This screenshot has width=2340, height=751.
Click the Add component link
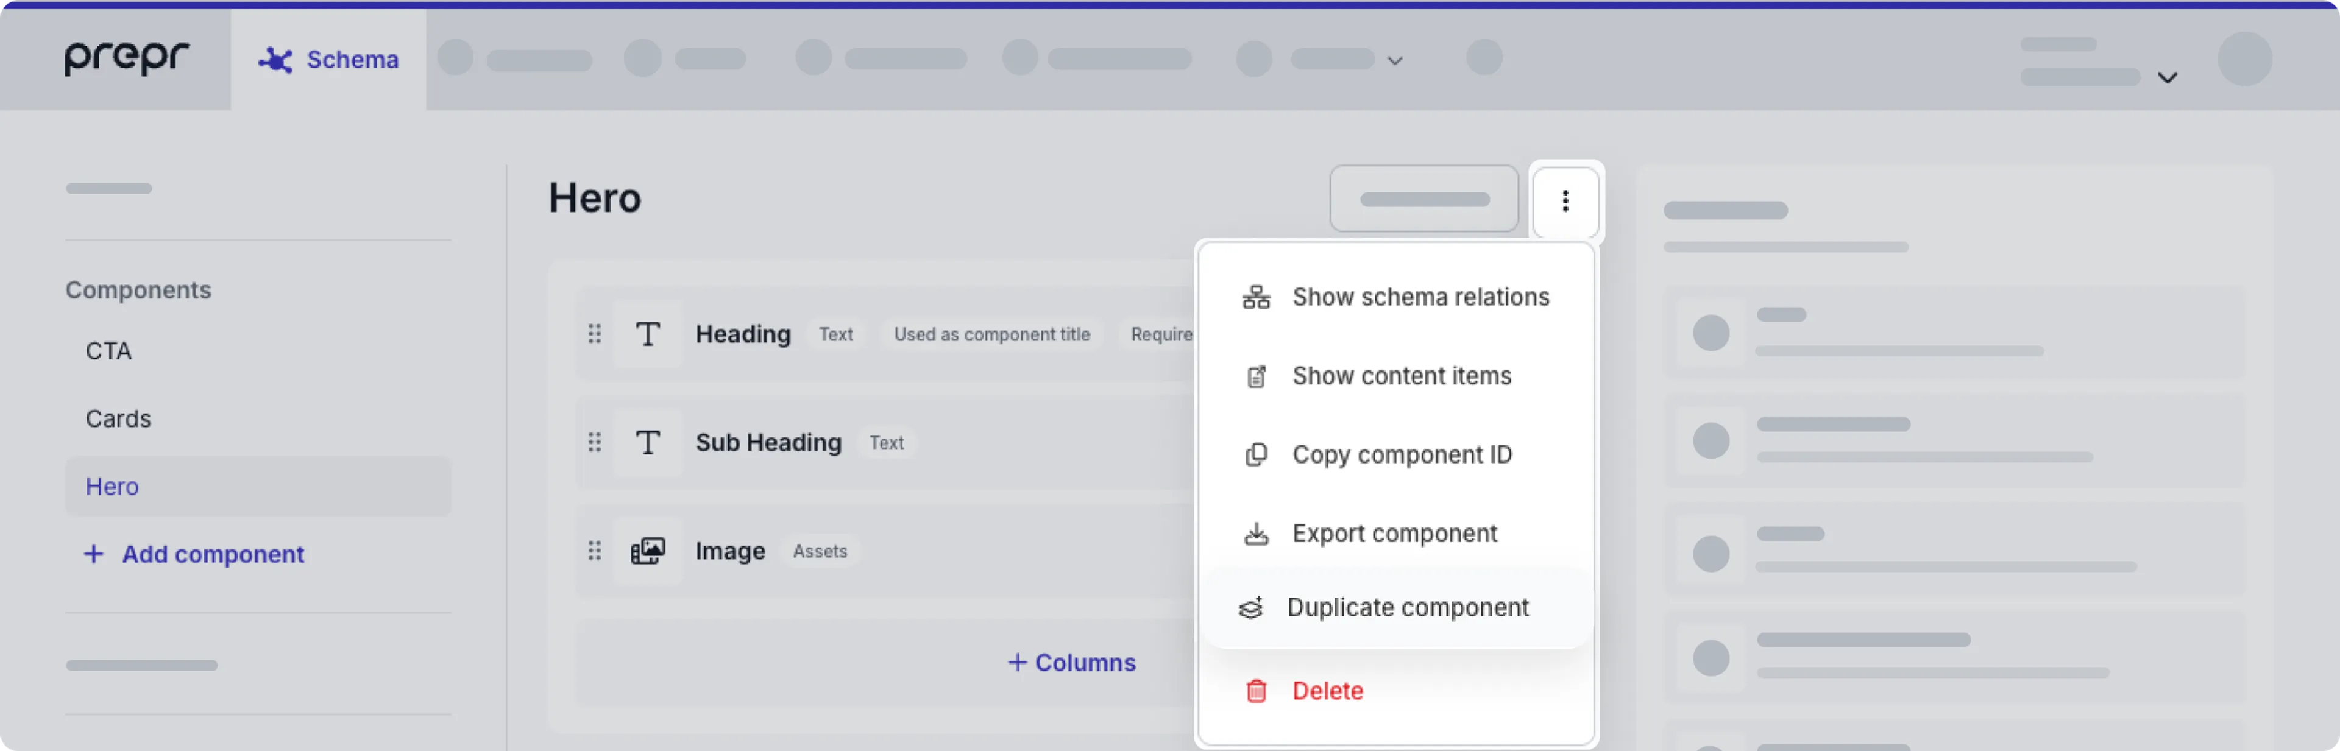tap(194, 554)
